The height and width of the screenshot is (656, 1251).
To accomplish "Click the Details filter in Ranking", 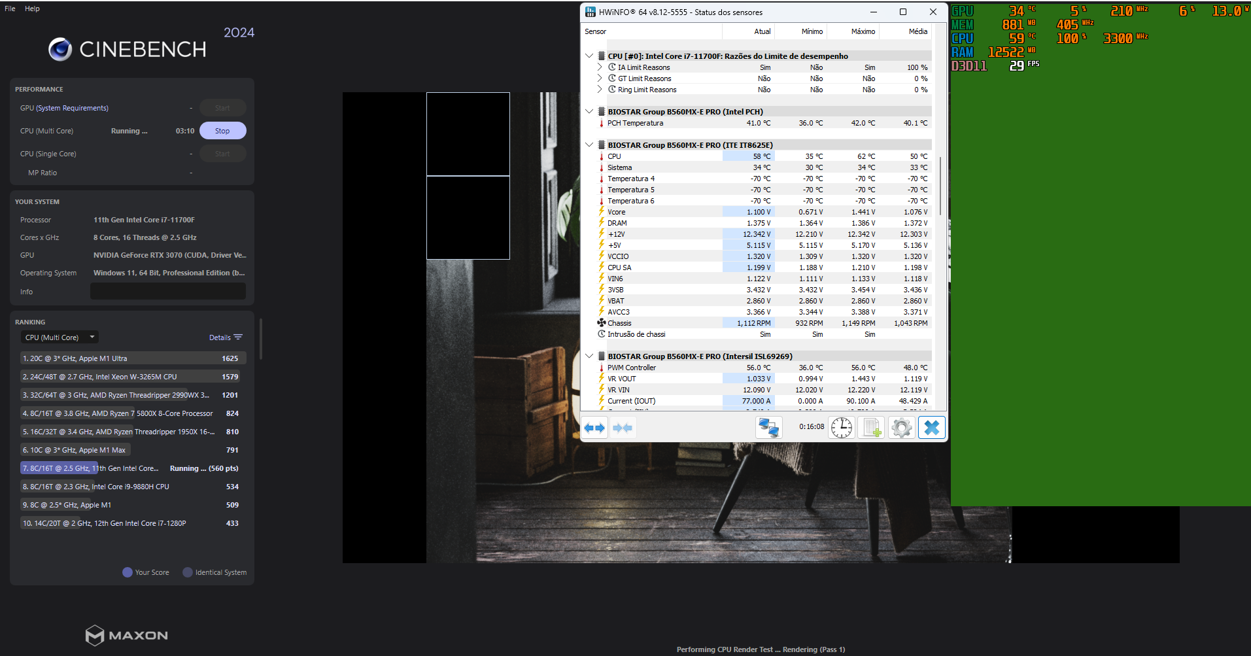I will point(226,337).
